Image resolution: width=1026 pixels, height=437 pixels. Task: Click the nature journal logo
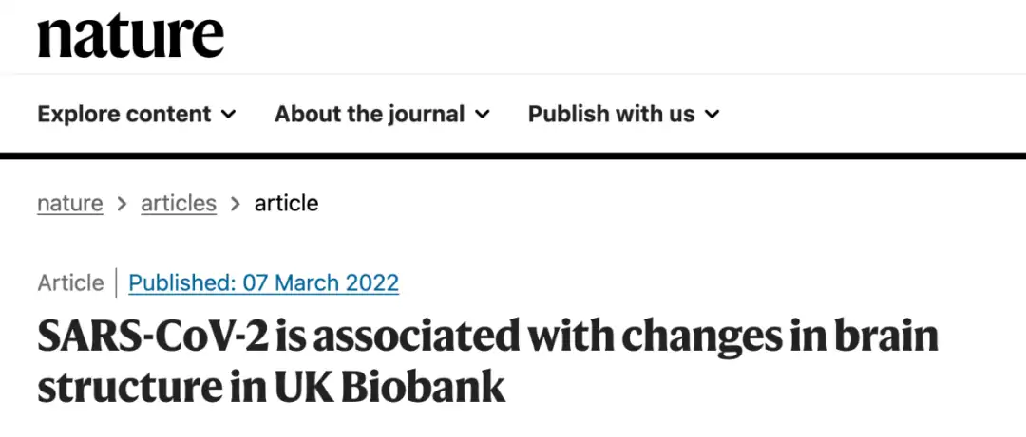(131, 37)
